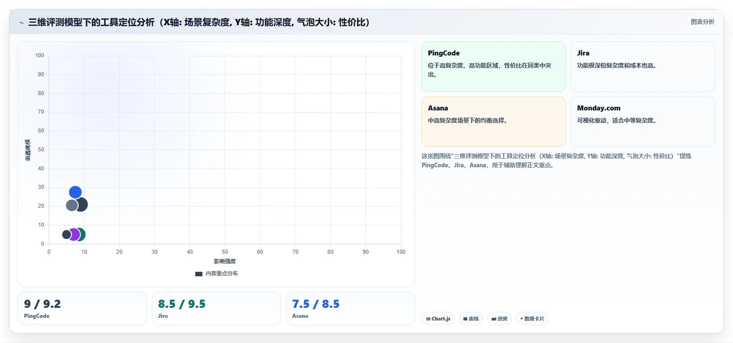733x343 pixels.
Task: Click the purple bubble near y=5
Action: [x=74, y=234]
